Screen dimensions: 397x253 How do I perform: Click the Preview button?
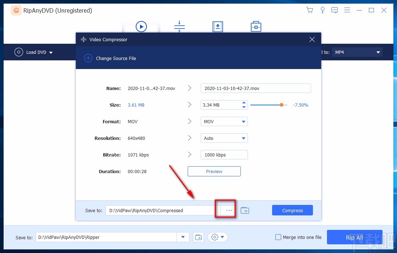pos(214,171)
